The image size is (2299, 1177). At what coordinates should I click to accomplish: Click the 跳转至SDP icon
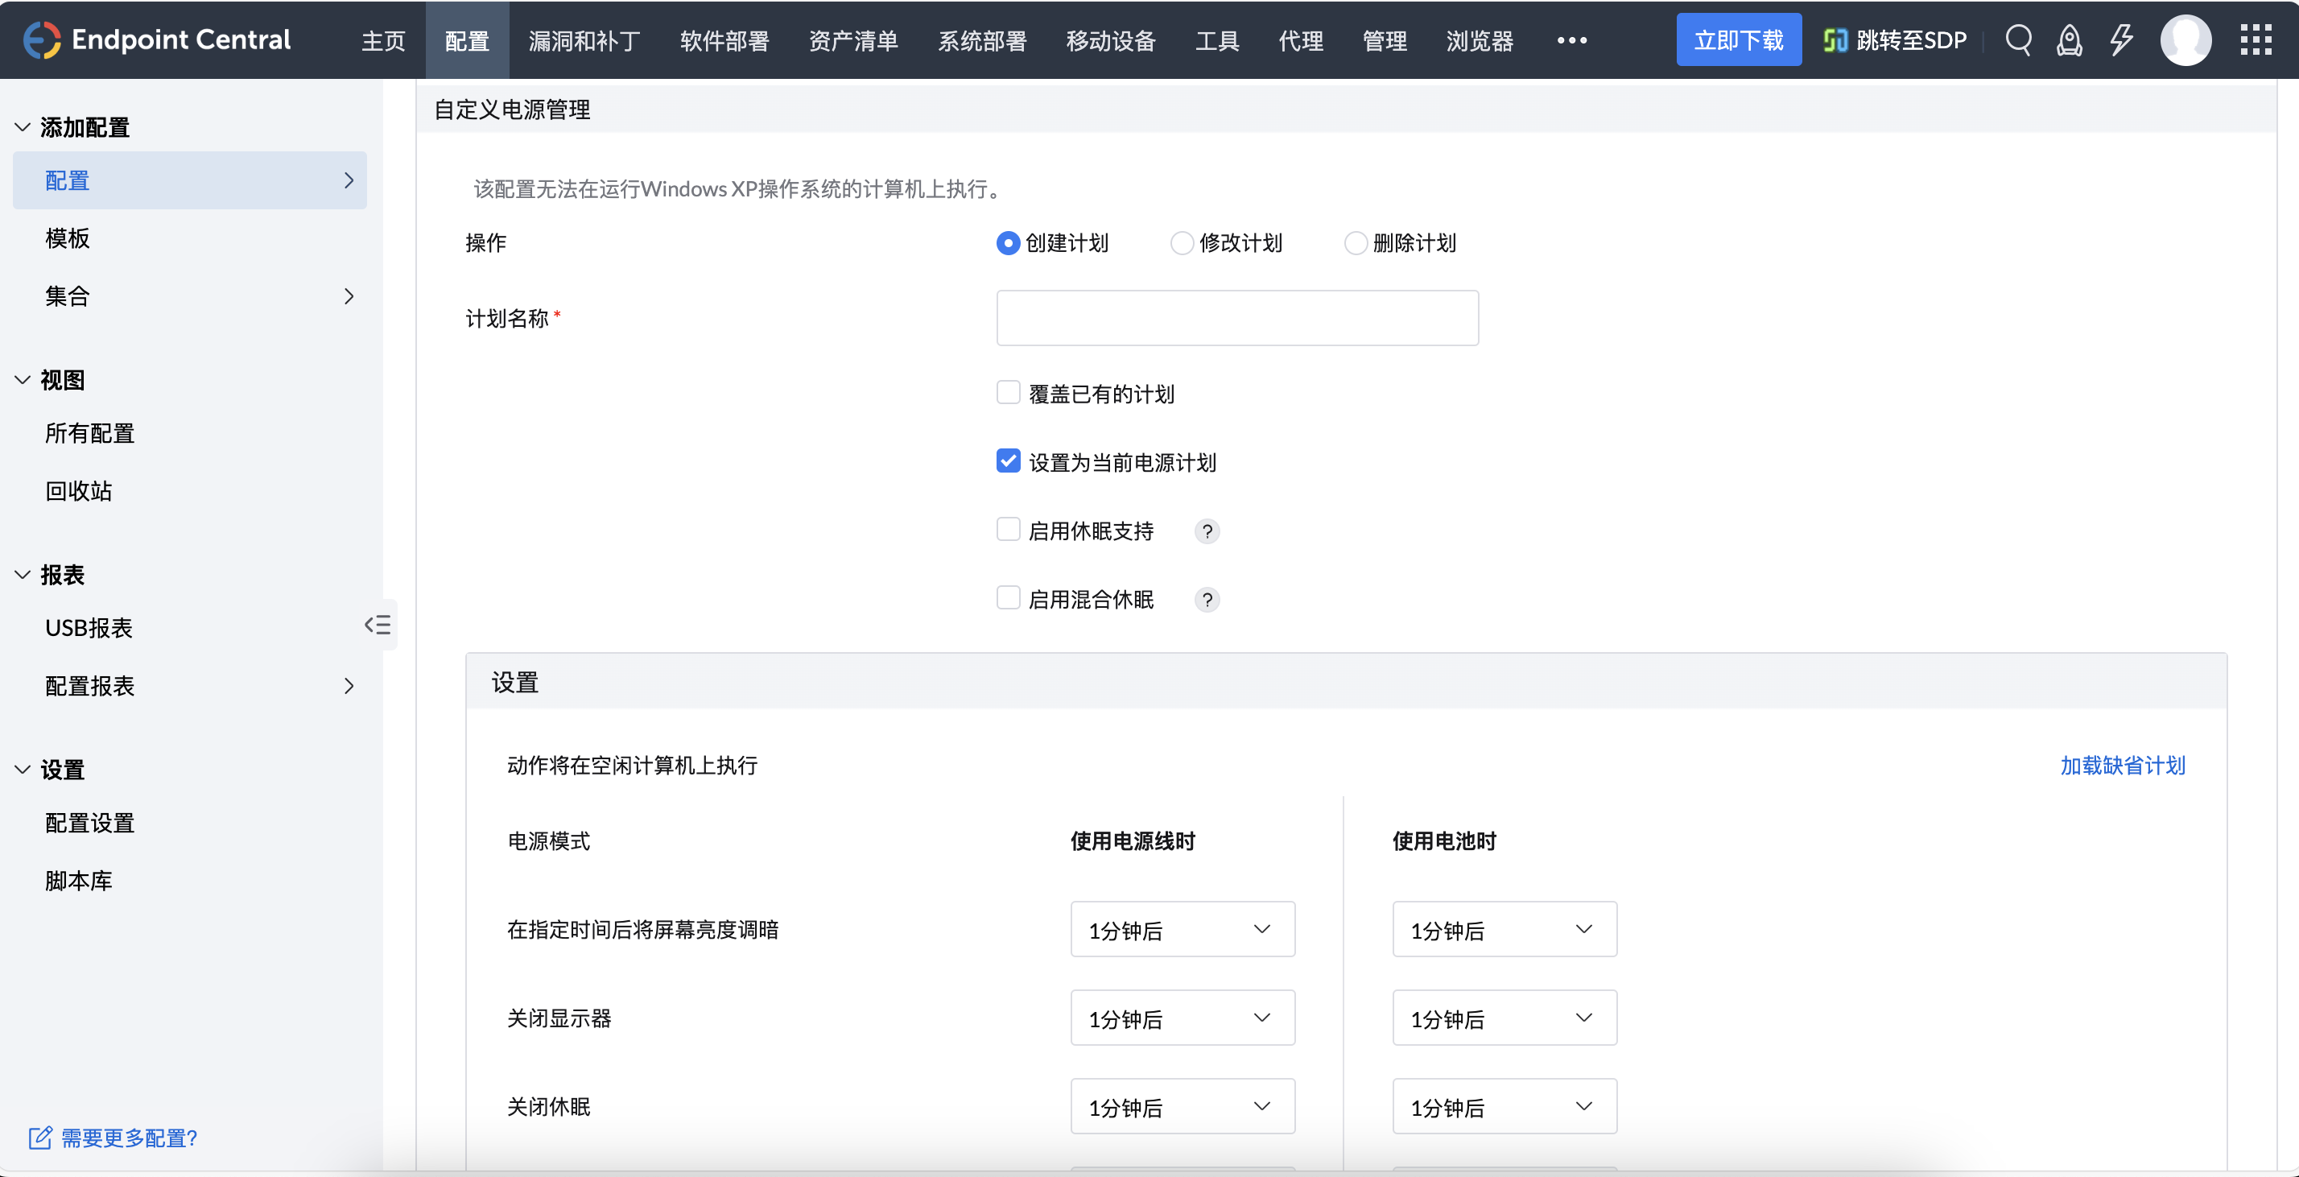coord(1836,39)
